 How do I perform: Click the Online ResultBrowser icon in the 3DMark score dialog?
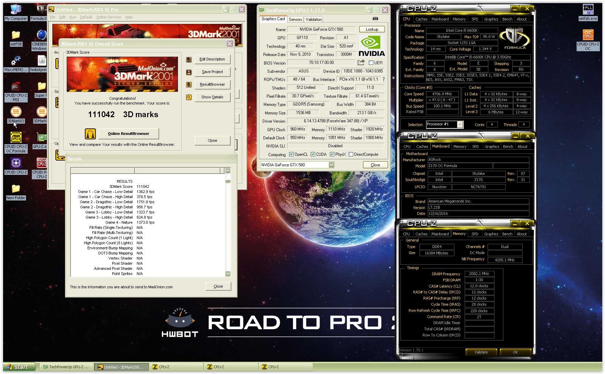coord(90,134)
